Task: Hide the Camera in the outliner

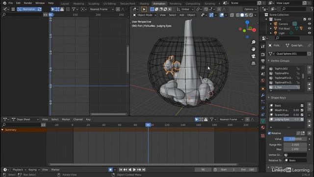Action: pyautogui.click(x=310, y=24)
